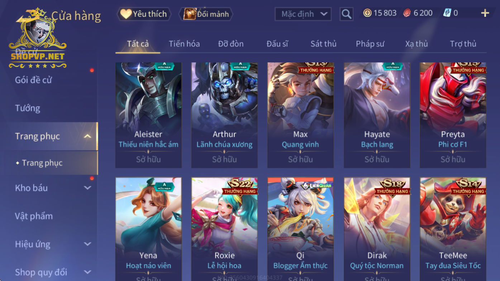500x281 pixels.
Task: Click the SHOPVP.NET crest logo
Action: (x=38, y=38)
